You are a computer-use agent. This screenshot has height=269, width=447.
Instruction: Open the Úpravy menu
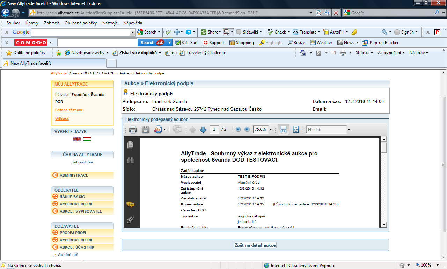[x=32, y=23]
